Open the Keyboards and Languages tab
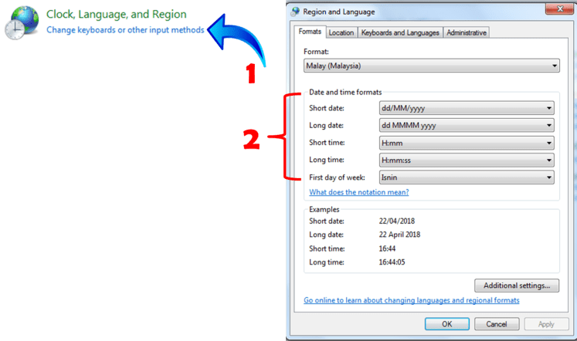 (400, 33)
